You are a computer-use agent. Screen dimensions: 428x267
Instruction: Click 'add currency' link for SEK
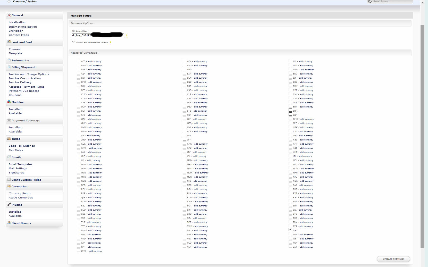[306, 206]
